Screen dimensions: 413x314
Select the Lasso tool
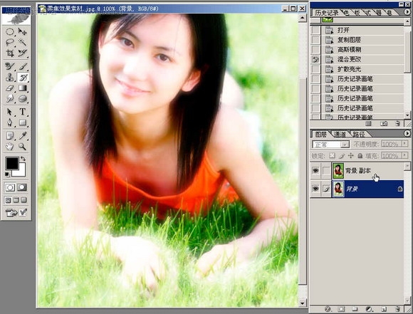point(10,42)
